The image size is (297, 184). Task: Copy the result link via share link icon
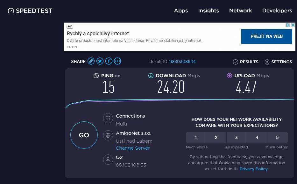[x=91, y=61]
